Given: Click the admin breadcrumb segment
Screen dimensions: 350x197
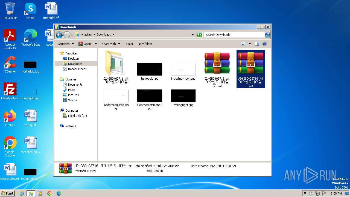Looking at the screenshot, I should 88,35.
